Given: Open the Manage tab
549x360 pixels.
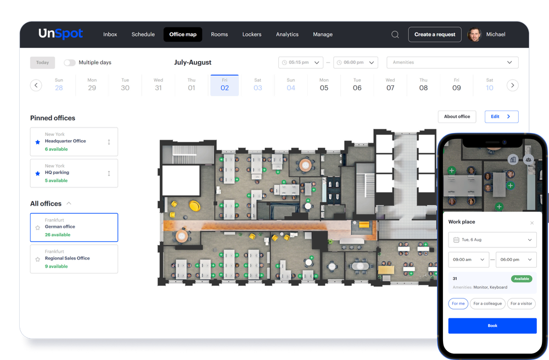Looking at the screenshot, I should click(323, 35).
